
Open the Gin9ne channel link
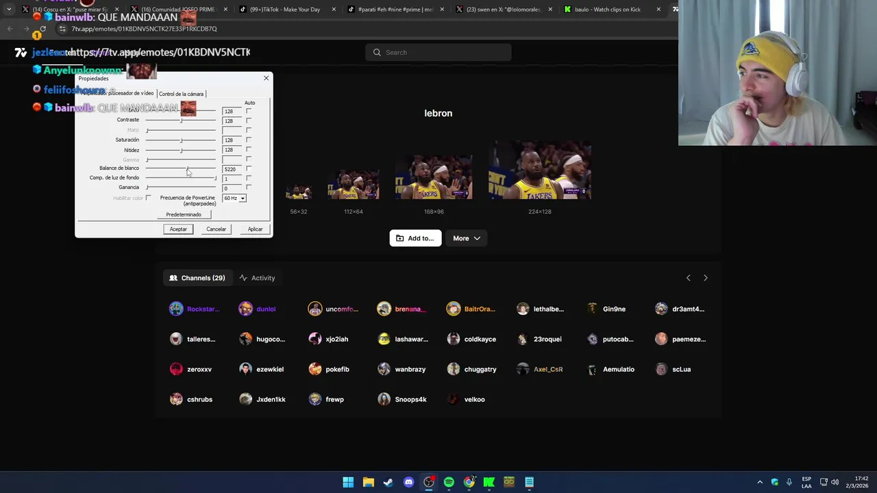coord(614,309)
